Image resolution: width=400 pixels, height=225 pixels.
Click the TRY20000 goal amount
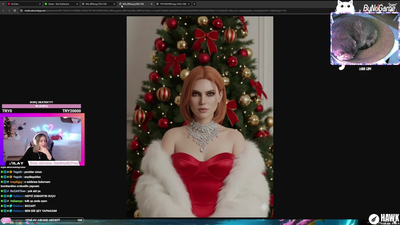[x=72, y=111]
